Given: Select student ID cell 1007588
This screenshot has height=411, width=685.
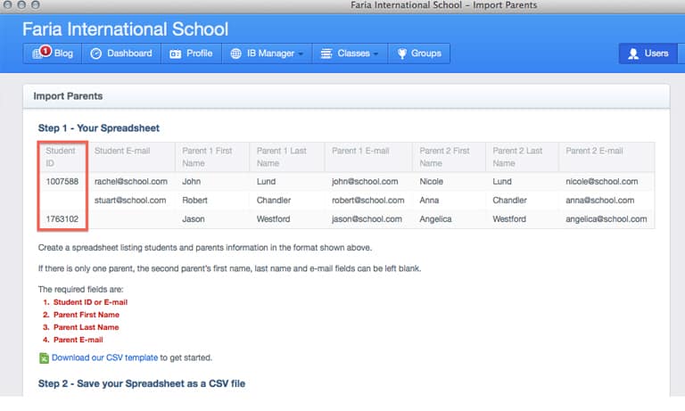Looking at the screenshot, I should (x=62, y=182).
